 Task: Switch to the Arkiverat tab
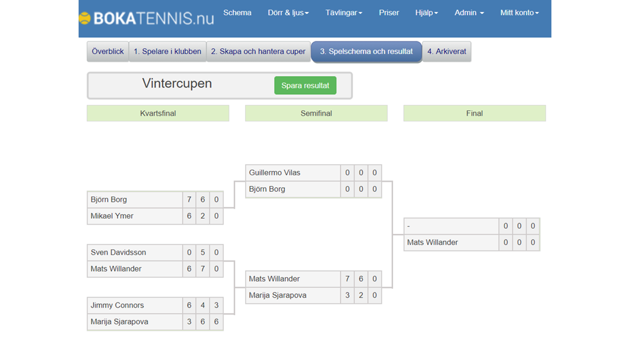447,52
